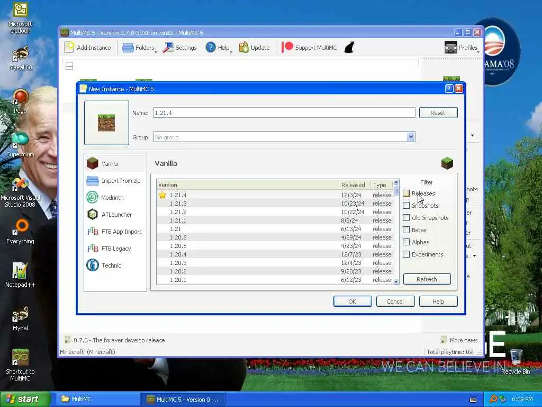542x407 pixels.
Task: Click the green cube icon beside Vanilla heading
Action: point(447,163)
